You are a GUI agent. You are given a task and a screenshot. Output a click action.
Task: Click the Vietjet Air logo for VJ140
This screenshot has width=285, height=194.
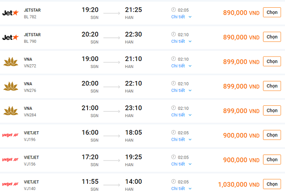[11, 184]
